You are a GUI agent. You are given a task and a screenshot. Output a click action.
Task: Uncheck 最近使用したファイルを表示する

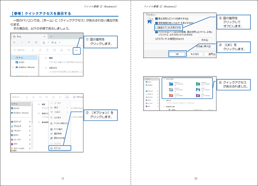[x=156, y=19]
